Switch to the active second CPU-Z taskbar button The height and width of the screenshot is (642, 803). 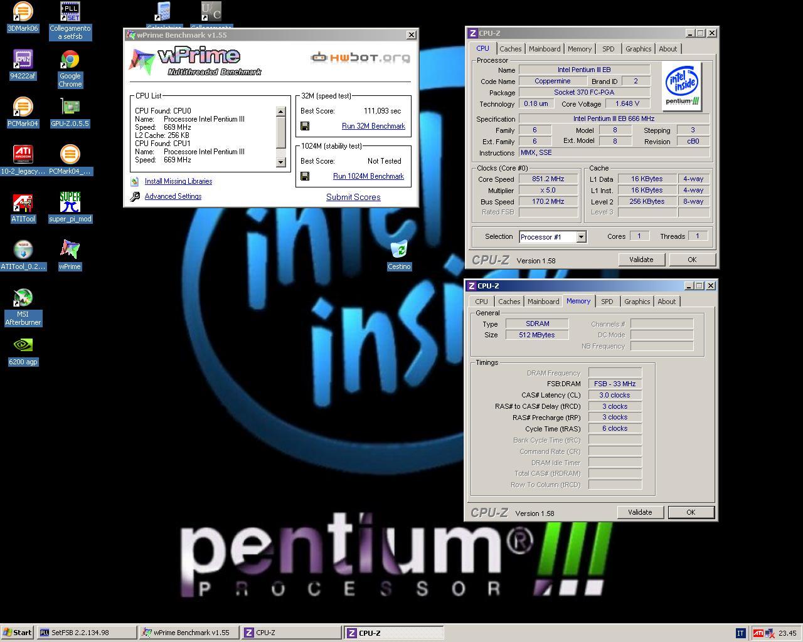pyautogui.click(x=394, y=633)
